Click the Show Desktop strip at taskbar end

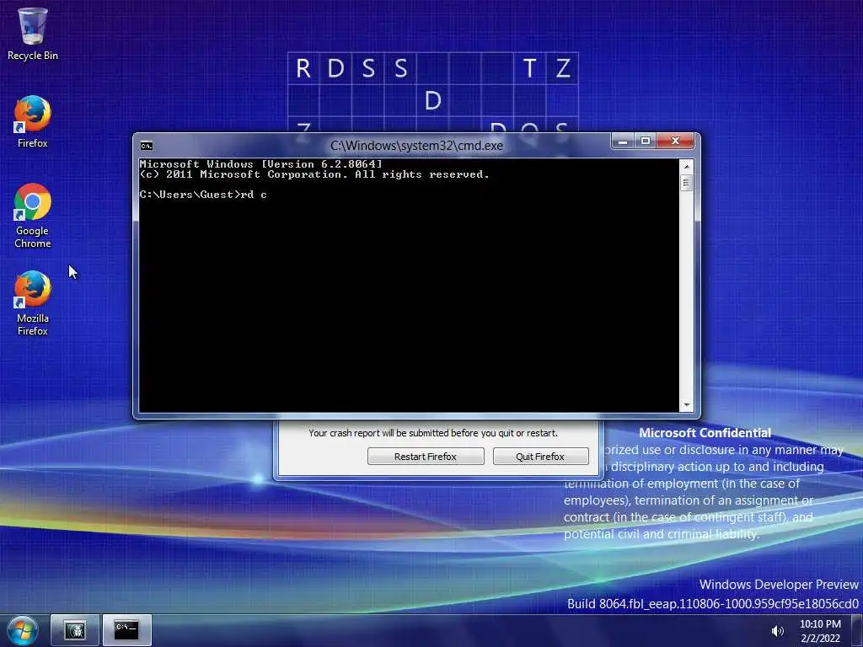857,630
